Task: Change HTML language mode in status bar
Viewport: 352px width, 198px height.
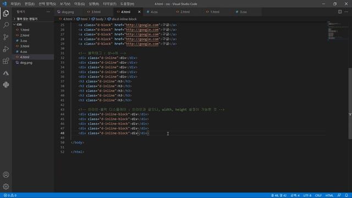Action: coord(329,195)
